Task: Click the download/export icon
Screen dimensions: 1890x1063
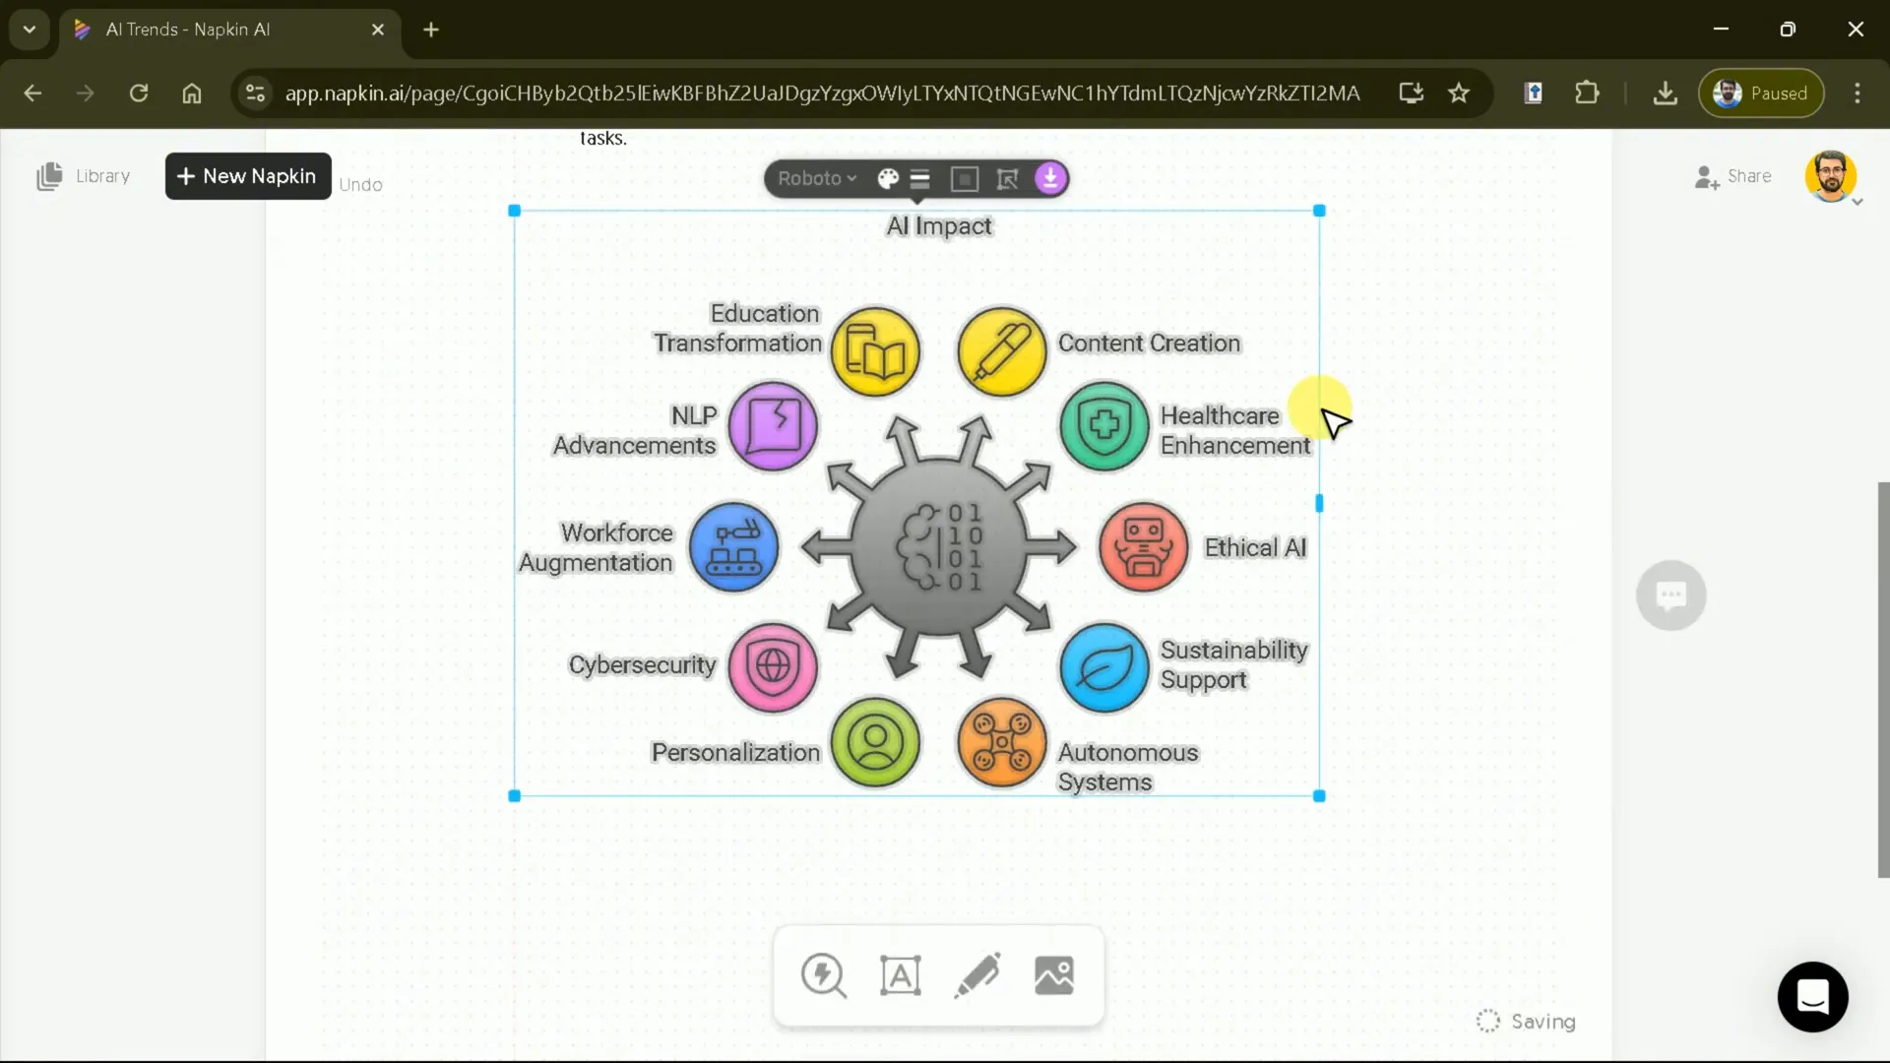Action: pyautogui.click(x=1051, y=178)
